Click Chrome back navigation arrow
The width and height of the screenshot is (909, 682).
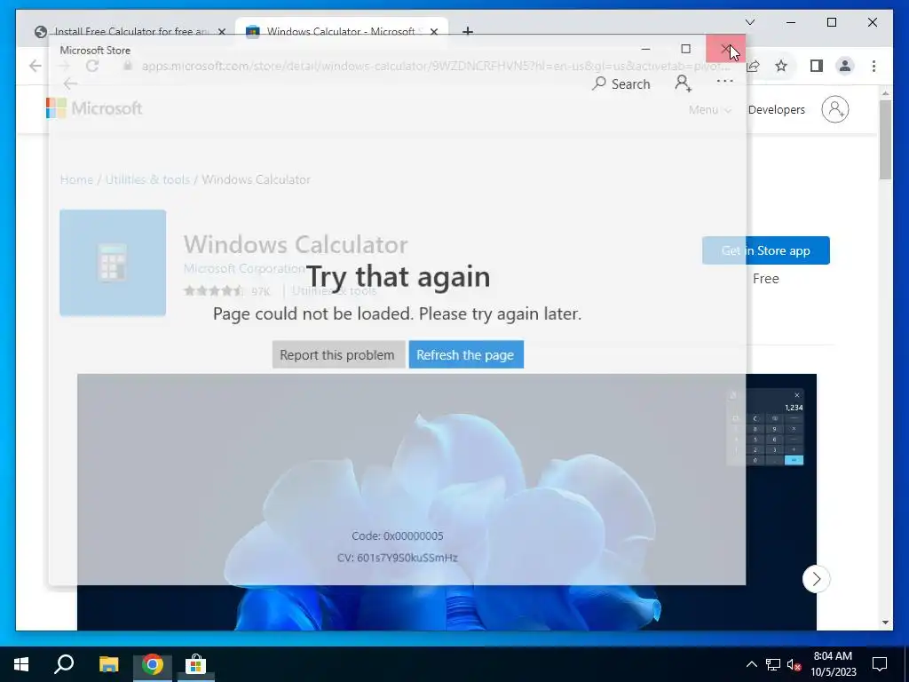[36, 66]
